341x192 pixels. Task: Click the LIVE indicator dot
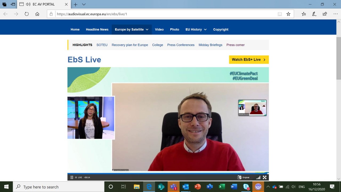click(x=76, y=177)
